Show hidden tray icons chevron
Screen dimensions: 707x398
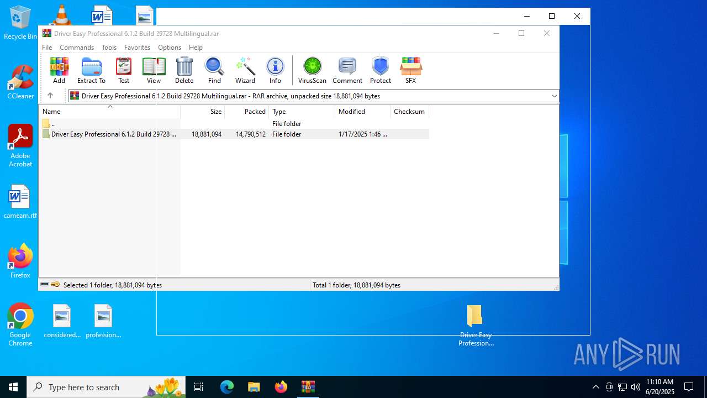point(595,387)
